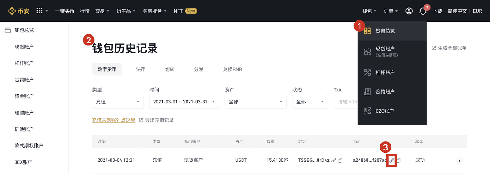Screen dimensions: 490x174
Task: Click the Txid link icon
Action: pos(391,160)
